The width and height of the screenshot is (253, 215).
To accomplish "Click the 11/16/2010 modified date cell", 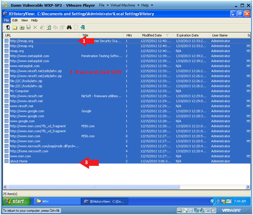I will (156, 161).
